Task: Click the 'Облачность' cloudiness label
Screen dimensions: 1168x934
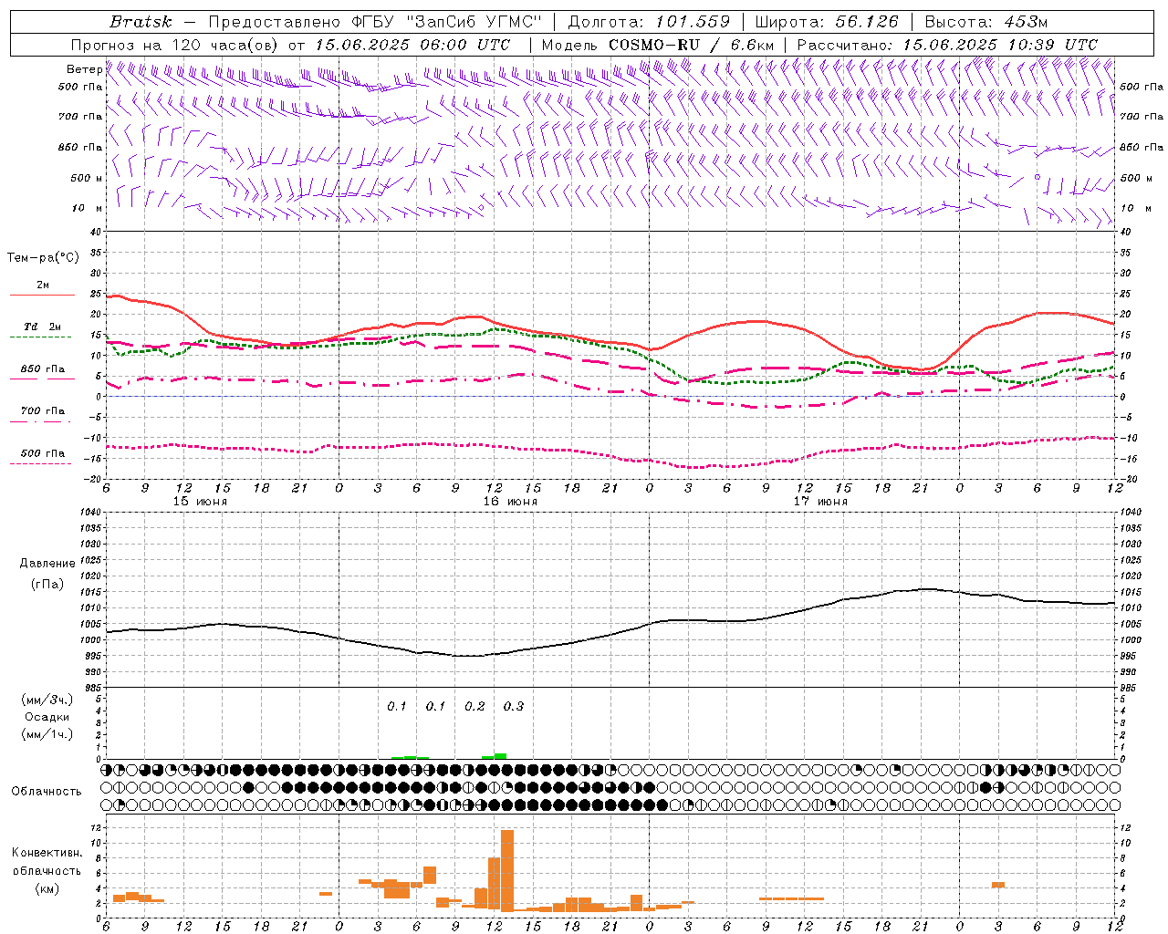Action: point(47,791)
